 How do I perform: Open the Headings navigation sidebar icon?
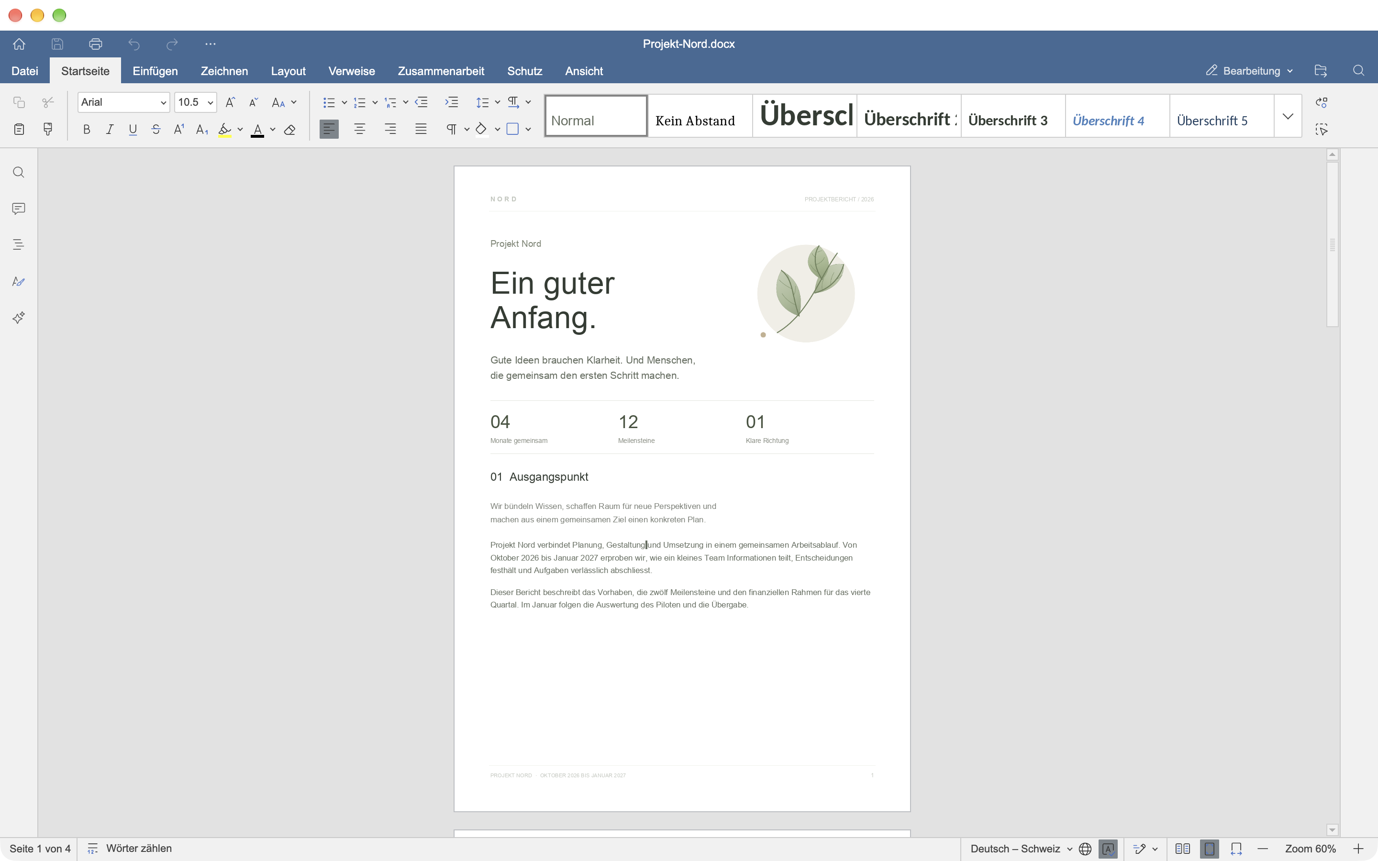click(18, 245)
